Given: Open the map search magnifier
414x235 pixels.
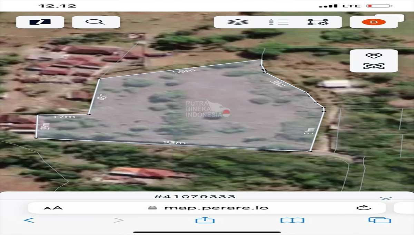Looking at the screenshot, I should pyautogui.click(x=96, y=22).
